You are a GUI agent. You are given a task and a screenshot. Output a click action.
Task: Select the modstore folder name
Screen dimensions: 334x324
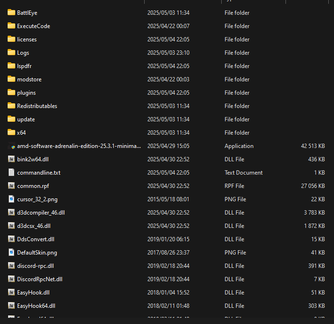coord(29,79)
